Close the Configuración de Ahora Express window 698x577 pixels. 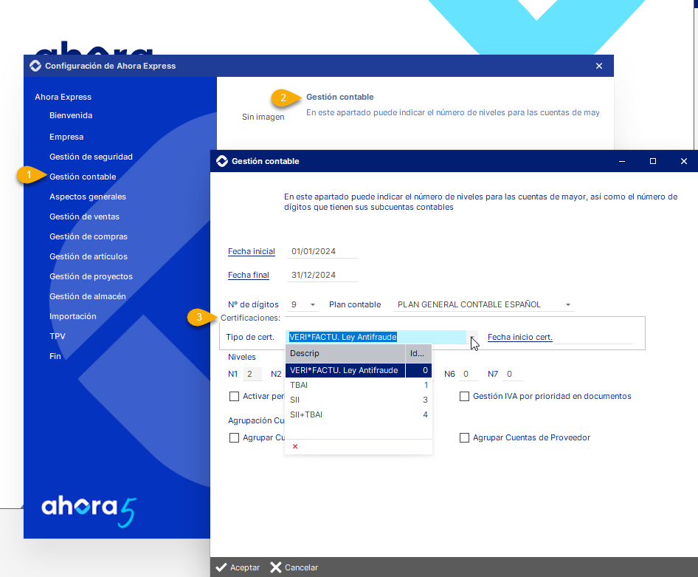click(599, 66)
